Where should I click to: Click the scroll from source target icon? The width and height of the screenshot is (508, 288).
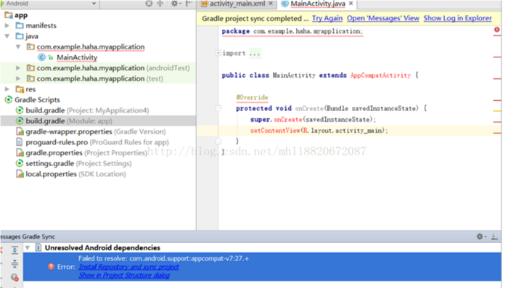[149, 4]
